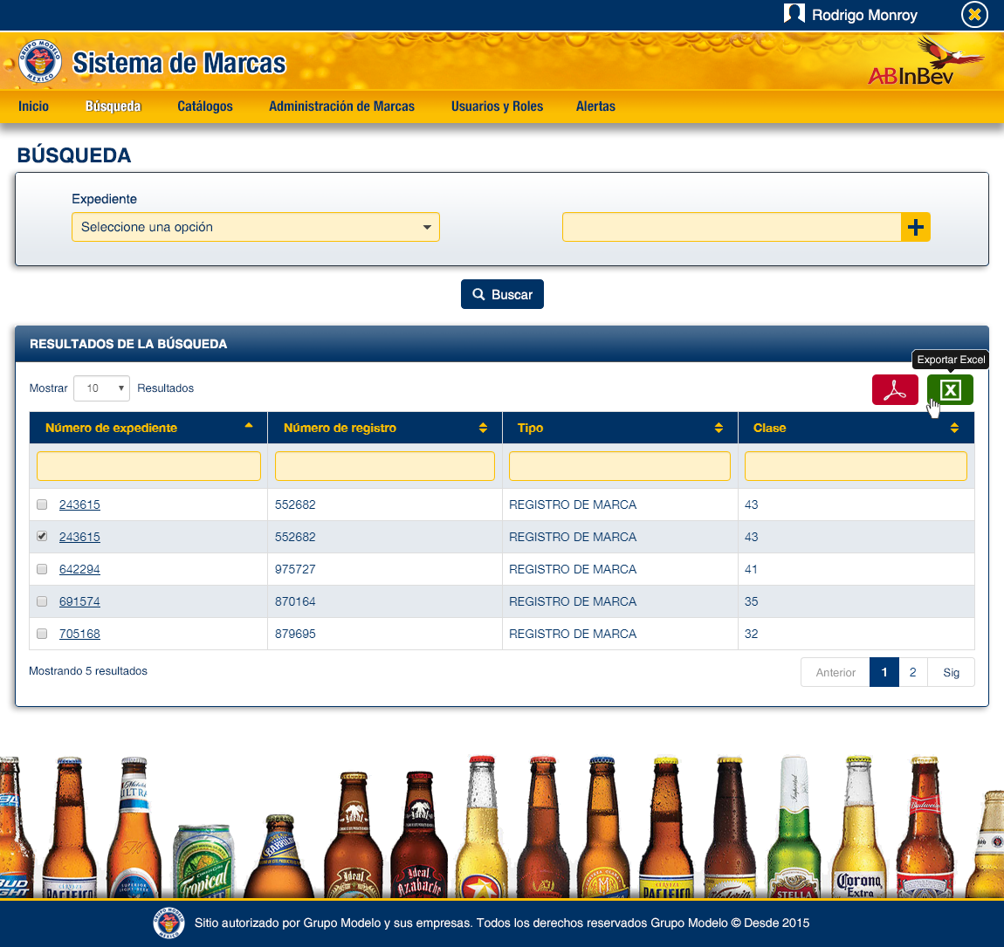This screenshot has width=1004, height=947.
Task: Click the Export to Excel icon
Action: pyautogui.click(x=950, y=389)
